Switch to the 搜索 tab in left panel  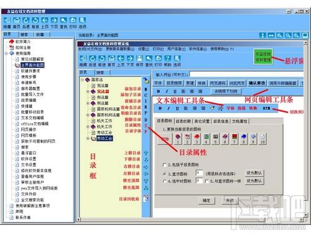pos(24,35)
